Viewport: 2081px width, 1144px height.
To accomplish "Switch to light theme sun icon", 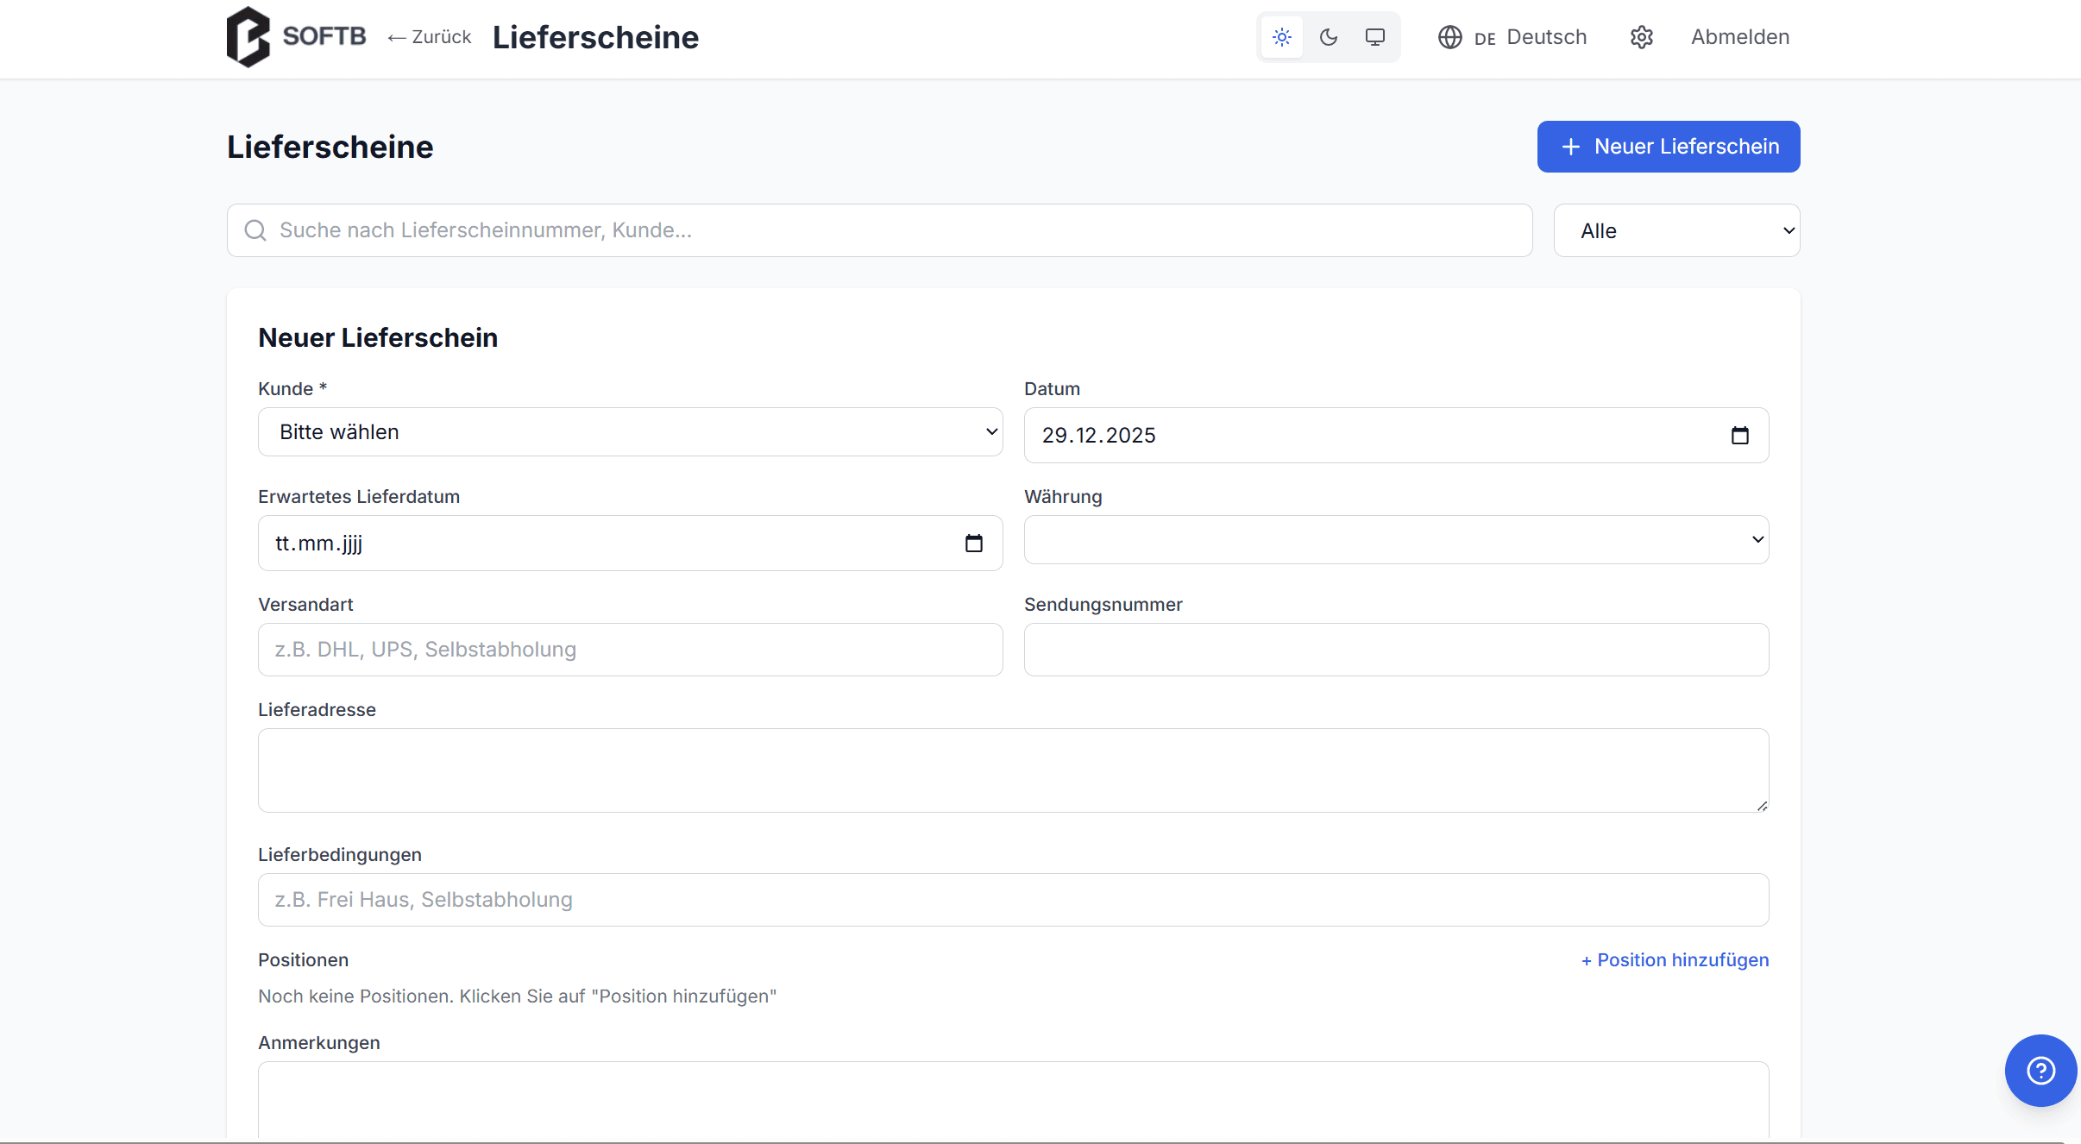I will point(1281,37).
